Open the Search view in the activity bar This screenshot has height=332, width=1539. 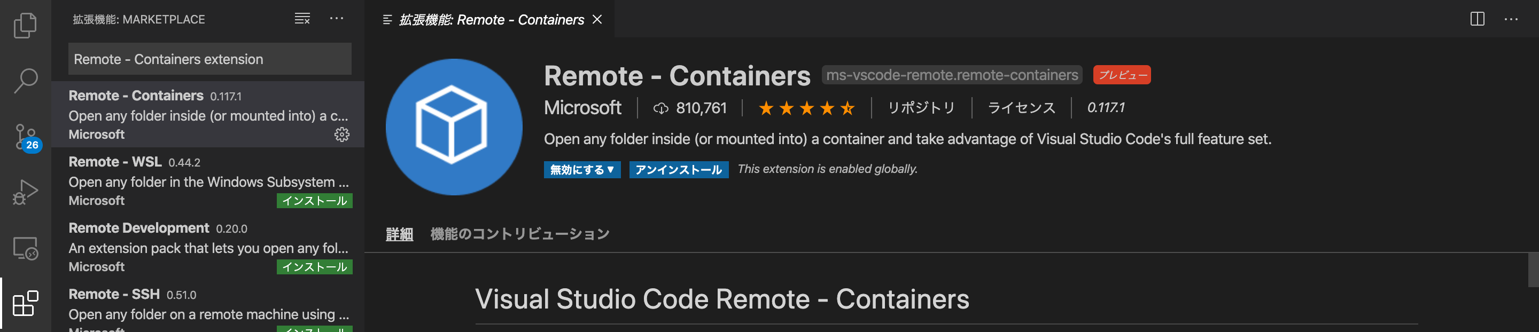point(25,78)
